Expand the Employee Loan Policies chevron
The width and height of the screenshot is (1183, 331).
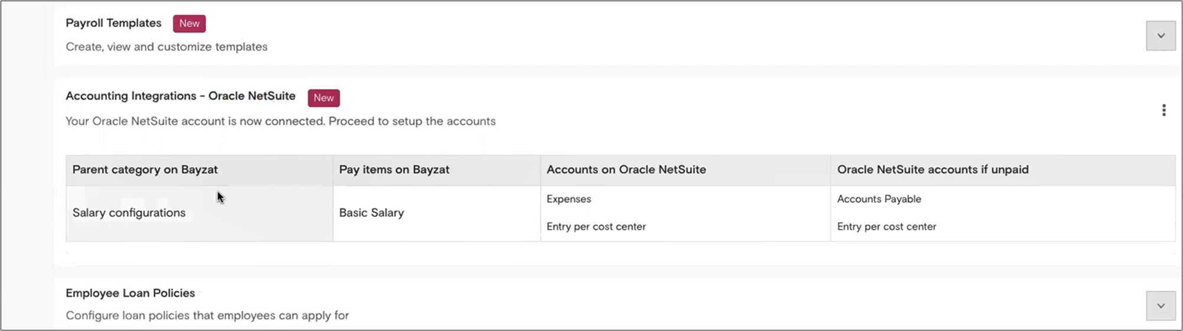1161,306
